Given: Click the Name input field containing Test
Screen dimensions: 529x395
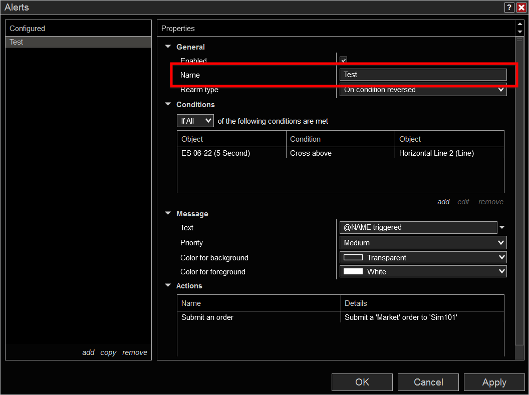Looking at the screenshot, I should pos(423,75).
